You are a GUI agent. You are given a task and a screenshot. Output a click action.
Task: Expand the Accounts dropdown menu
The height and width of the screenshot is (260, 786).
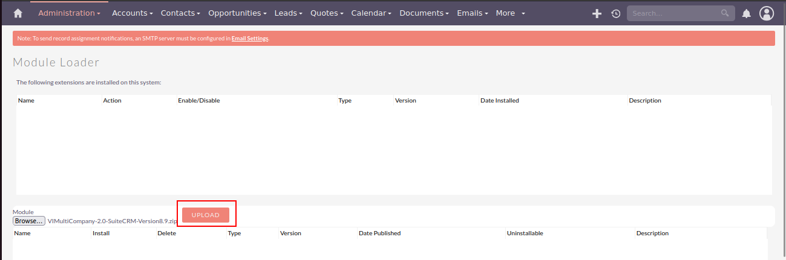coord(132,13)
